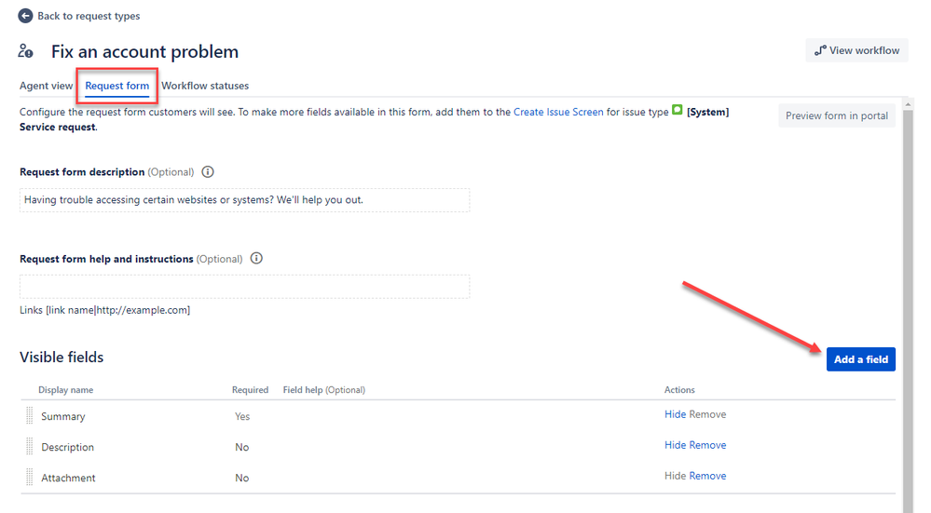Click info icon beside Request form description
931x513 pixels.
pyautogui.click(x=208, y=172)
